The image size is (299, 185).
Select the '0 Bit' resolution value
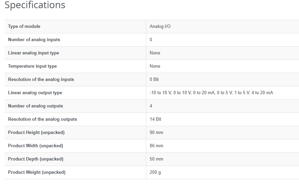pos(154,80)
